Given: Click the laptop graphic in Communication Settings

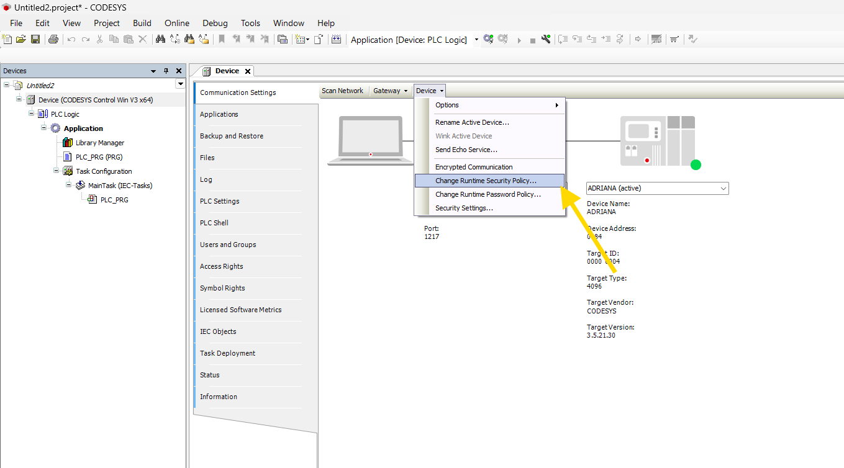Looking at the screenshot, I should (370, 141).
